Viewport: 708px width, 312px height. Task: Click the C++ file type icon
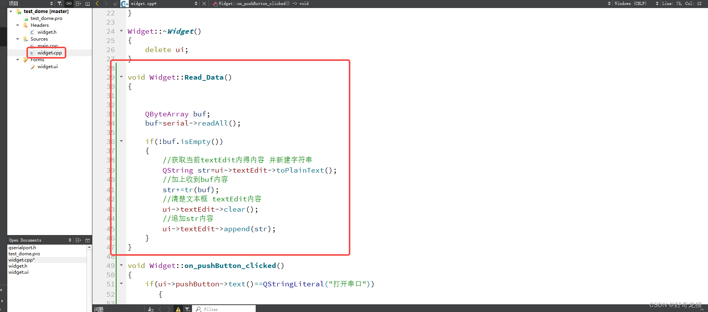tap(125, 4)
